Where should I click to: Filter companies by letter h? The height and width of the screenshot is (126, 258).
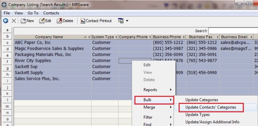[x=8, y=74]
